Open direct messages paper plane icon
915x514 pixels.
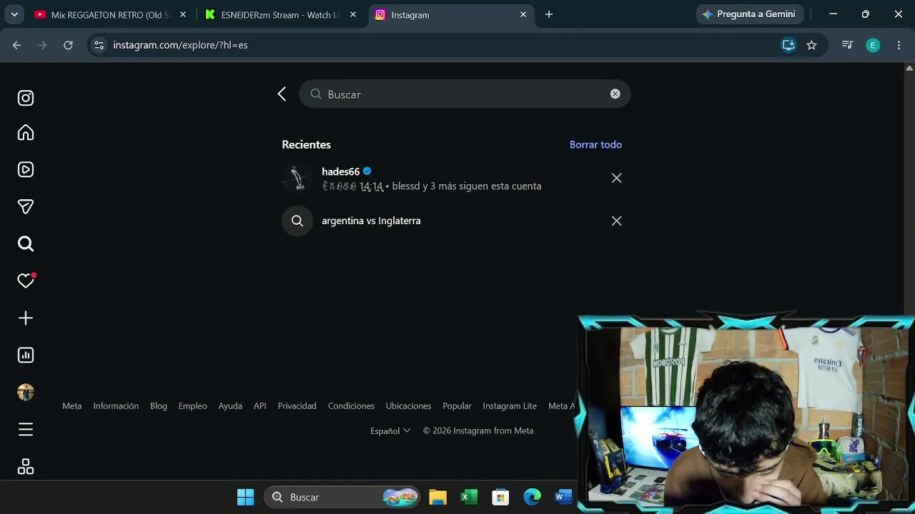(x=26, y=207)
